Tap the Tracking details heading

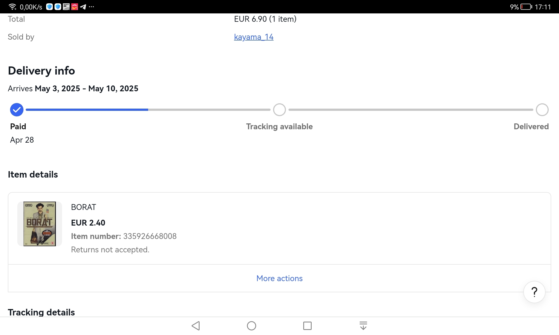point(41,312)
